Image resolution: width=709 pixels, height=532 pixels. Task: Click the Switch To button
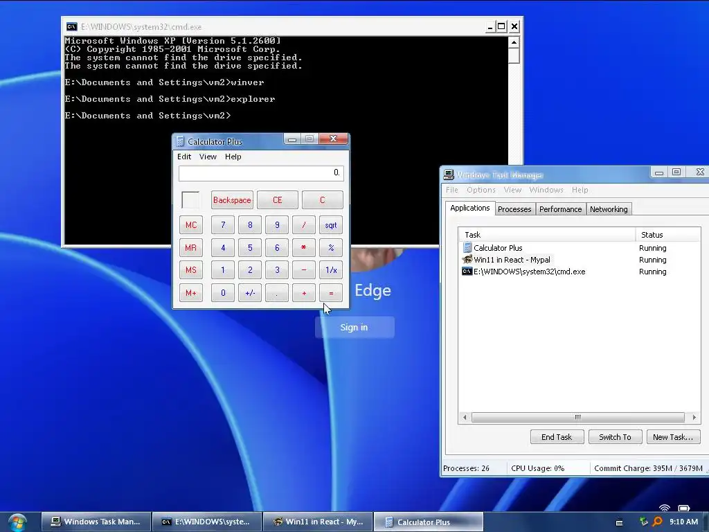(x=615, y=436)
